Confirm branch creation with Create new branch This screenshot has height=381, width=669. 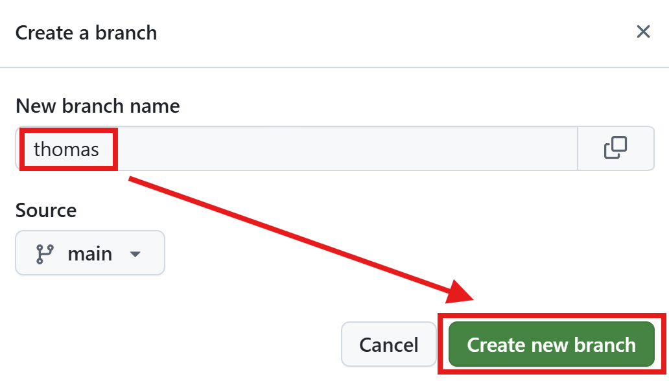[x=551, y=344]
